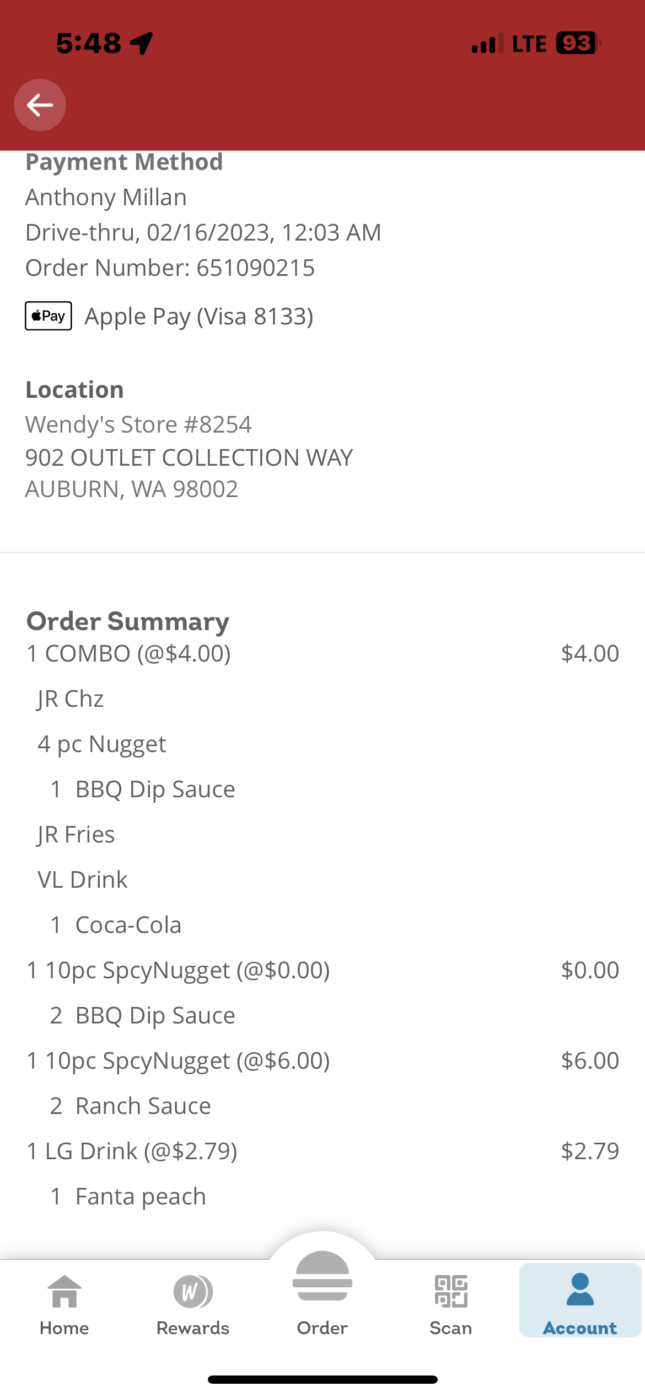Tap the Order Summary heading
This screenshot has height=1397, width=645.
tap(128, 621)
